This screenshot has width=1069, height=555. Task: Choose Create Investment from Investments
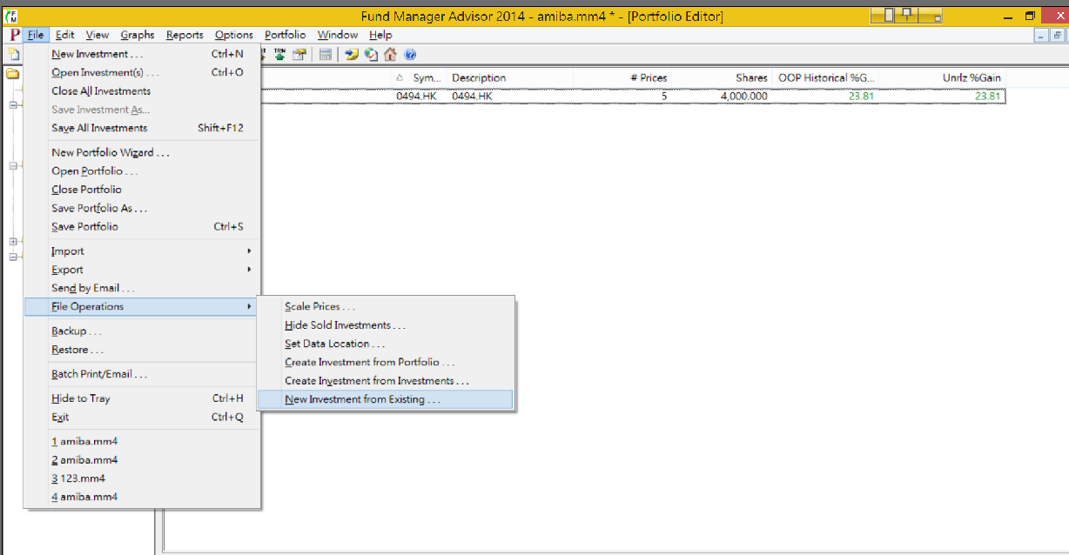[x=386, y=381]
